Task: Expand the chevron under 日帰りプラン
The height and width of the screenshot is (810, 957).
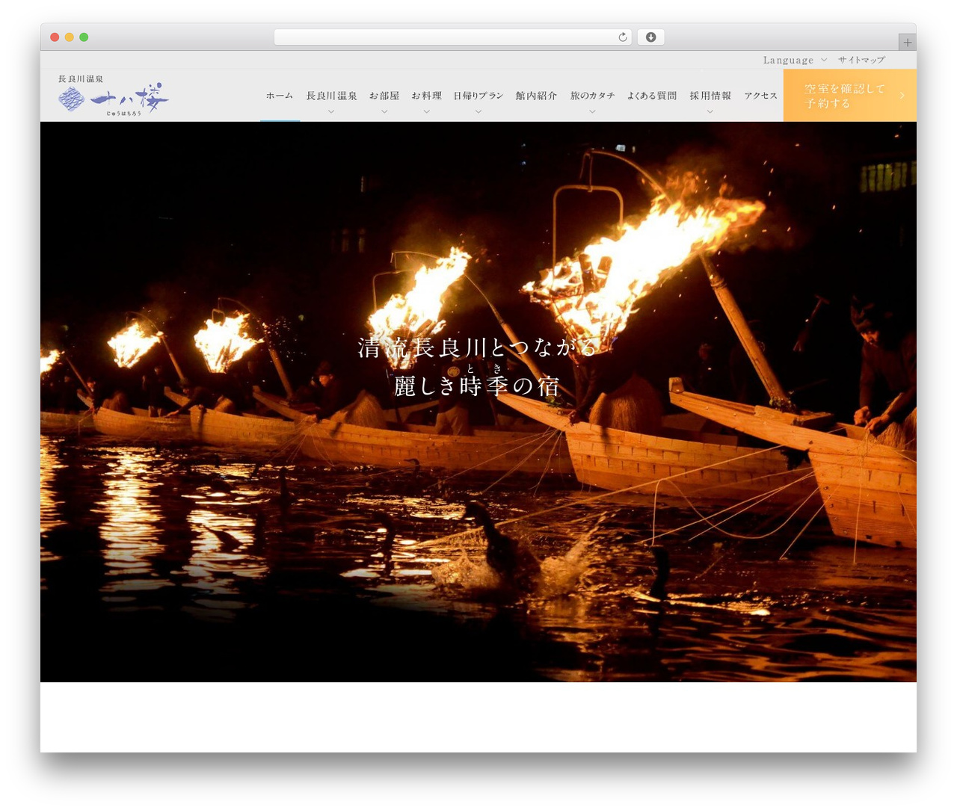Action: [x=478, y=111]
